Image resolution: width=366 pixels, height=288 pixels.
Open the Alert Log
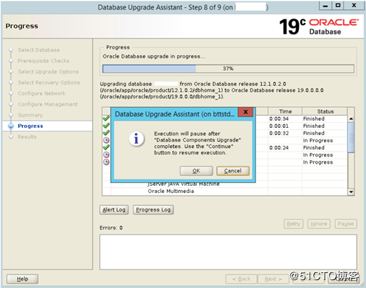click(114, 209)
